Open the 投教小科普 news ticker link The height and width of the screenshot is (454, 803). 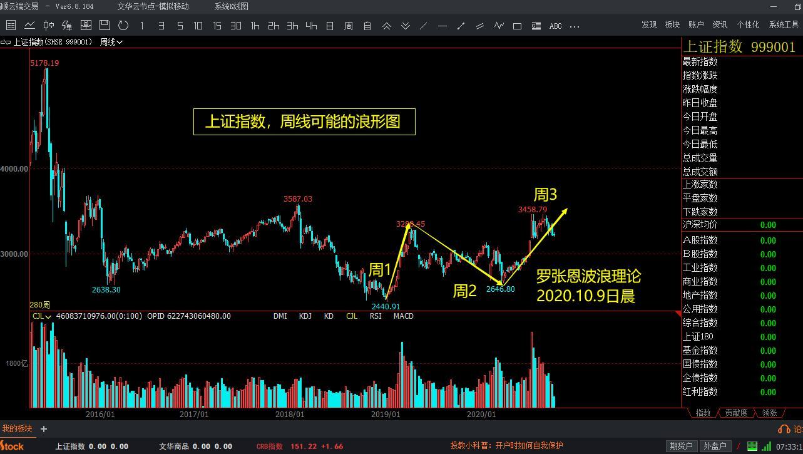(506, 446)
